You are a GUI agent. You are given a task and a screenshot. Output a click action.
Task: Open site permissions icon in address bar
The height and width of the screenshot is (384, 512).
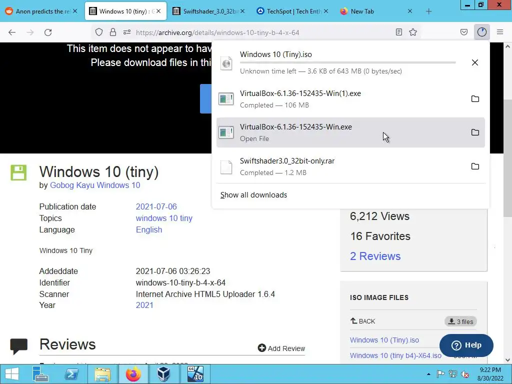point(127,32)
